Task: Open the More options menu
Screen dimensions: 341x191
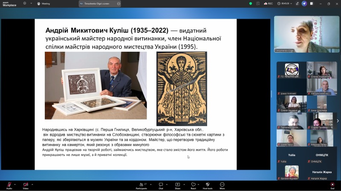Action: 222,185
